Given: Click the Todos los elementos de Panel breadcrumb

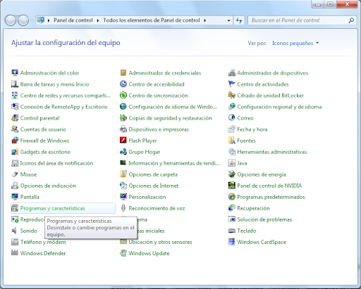Looking at the screenshot, I should click(x=152, y=20).
